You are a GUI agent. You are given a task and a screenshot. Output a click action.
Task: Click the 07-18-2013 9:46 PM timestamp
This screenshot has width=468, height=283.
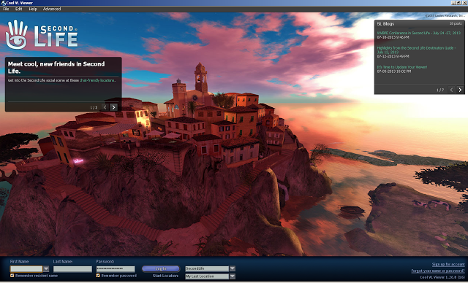pos(393,37)
